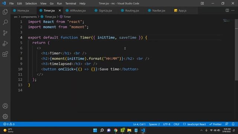The image size is (238, 134).
Task: Open the View menu
Action: (x=43, y=3)
